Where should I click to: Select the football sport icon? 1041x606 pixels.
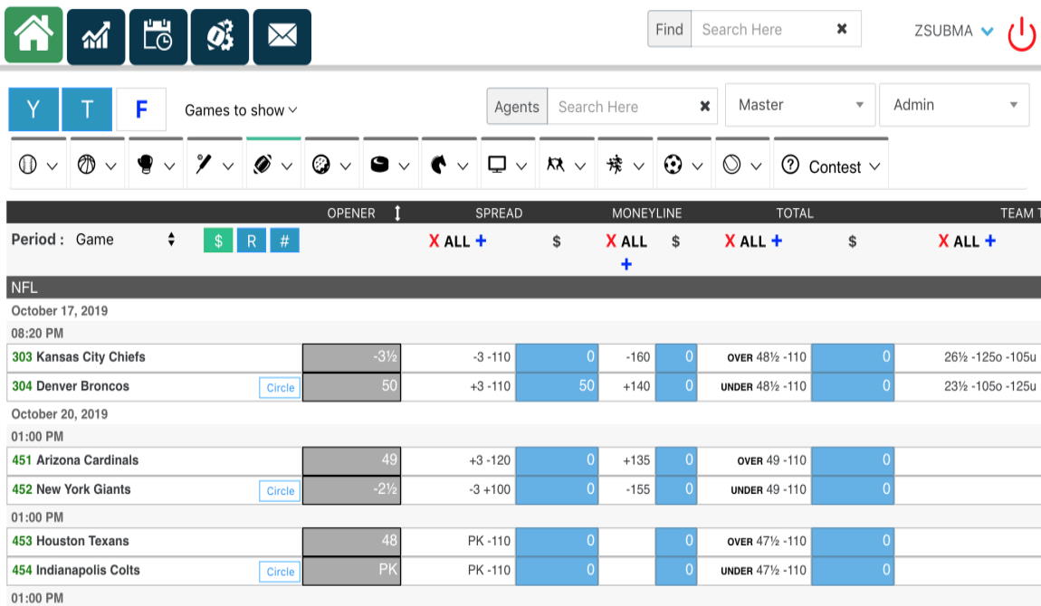click(x=263, y=166)
